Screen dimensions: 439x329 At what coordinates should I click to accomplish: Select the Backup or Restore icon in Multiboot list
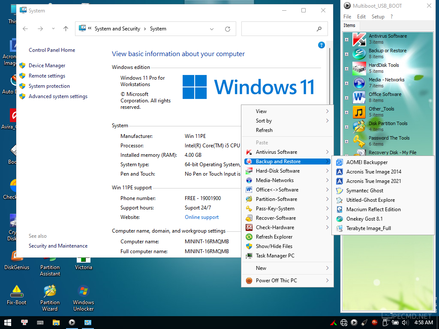359,54
